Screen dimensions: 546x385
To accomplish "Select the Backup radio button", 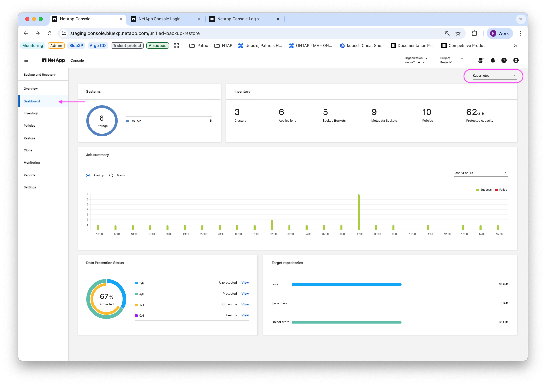I will coord(88,176).
